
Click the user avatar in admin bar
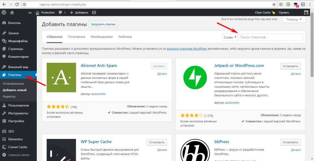point(306,12)
